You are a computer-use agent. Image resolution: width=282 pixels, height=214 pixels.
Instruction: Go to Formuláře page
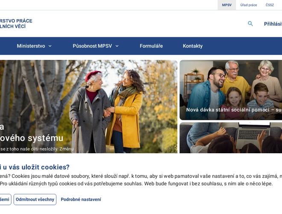coord(151,46)
